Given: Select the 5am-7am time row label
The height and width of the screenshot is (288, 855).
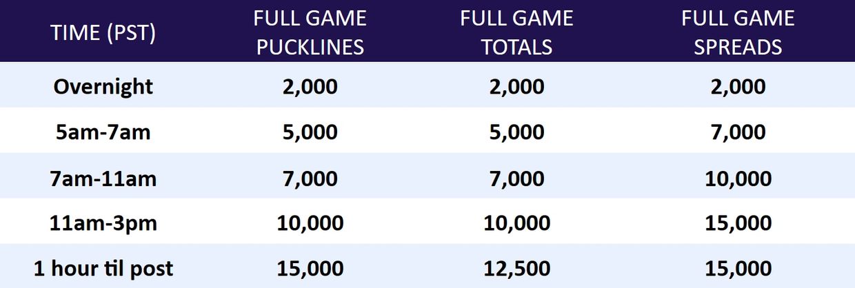Looking at the screenshot, I should [x=103, y=132].
